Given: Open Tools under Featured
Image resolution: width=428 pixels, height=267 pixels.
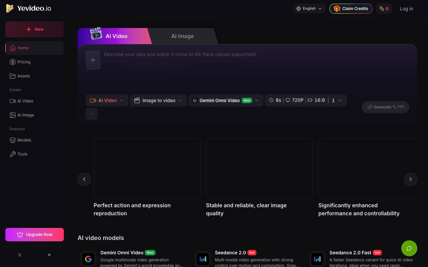Looking at the screenshot, I should pos(35,154).
